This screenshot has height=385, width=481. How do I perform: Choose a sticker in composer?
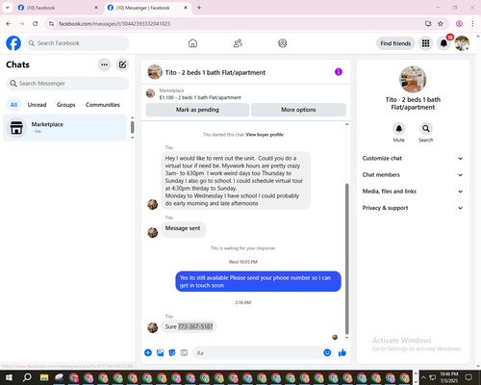[172, 353]
